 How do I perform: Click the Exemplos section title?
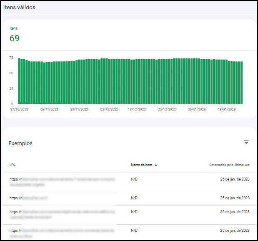[20, 143]
